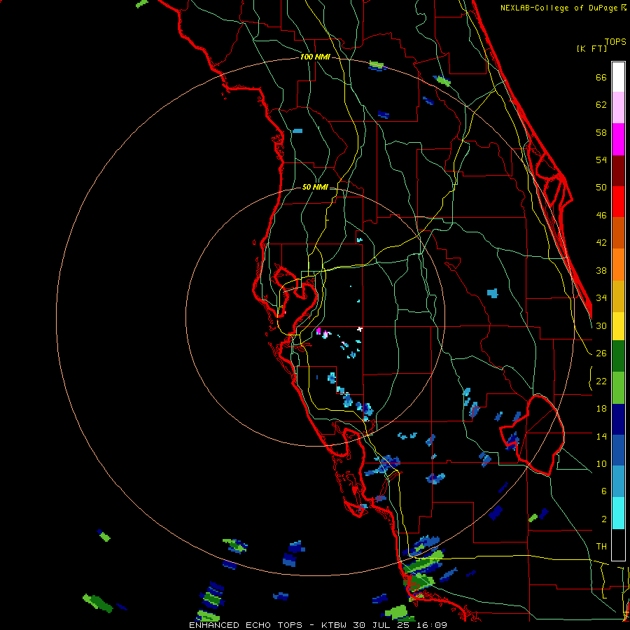
Task: Click the medium blue legend swatch
Action: [618, 450]
